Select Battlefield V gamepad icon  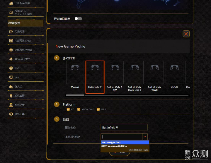pos(95,68)
